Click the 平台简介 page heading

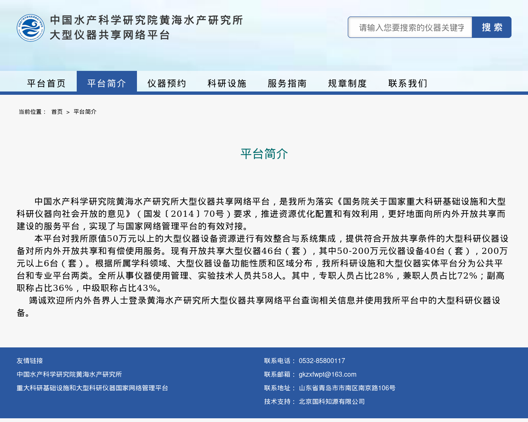pyautogui.click(x=264, y=154)
